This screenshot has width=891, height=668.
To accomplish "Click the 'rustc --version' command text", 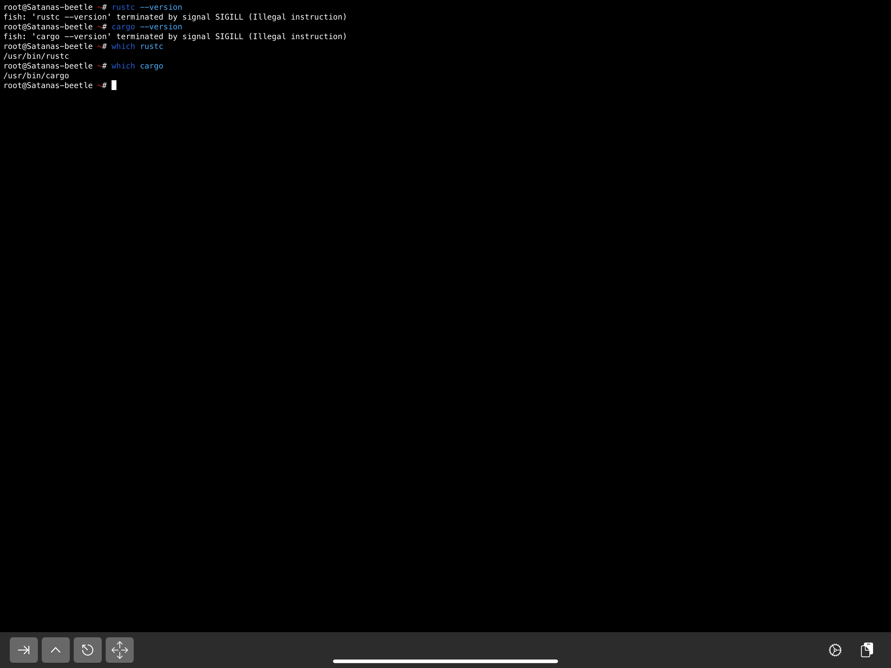I will tap(147, 7).
